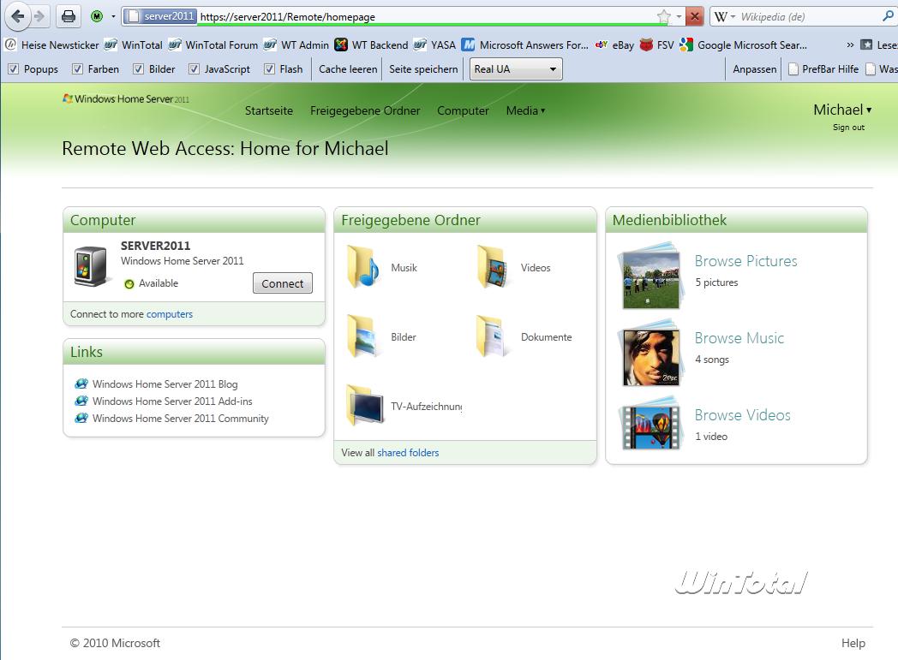Go back with the browser back arrow
898x660 pixels.
(18, 16)
